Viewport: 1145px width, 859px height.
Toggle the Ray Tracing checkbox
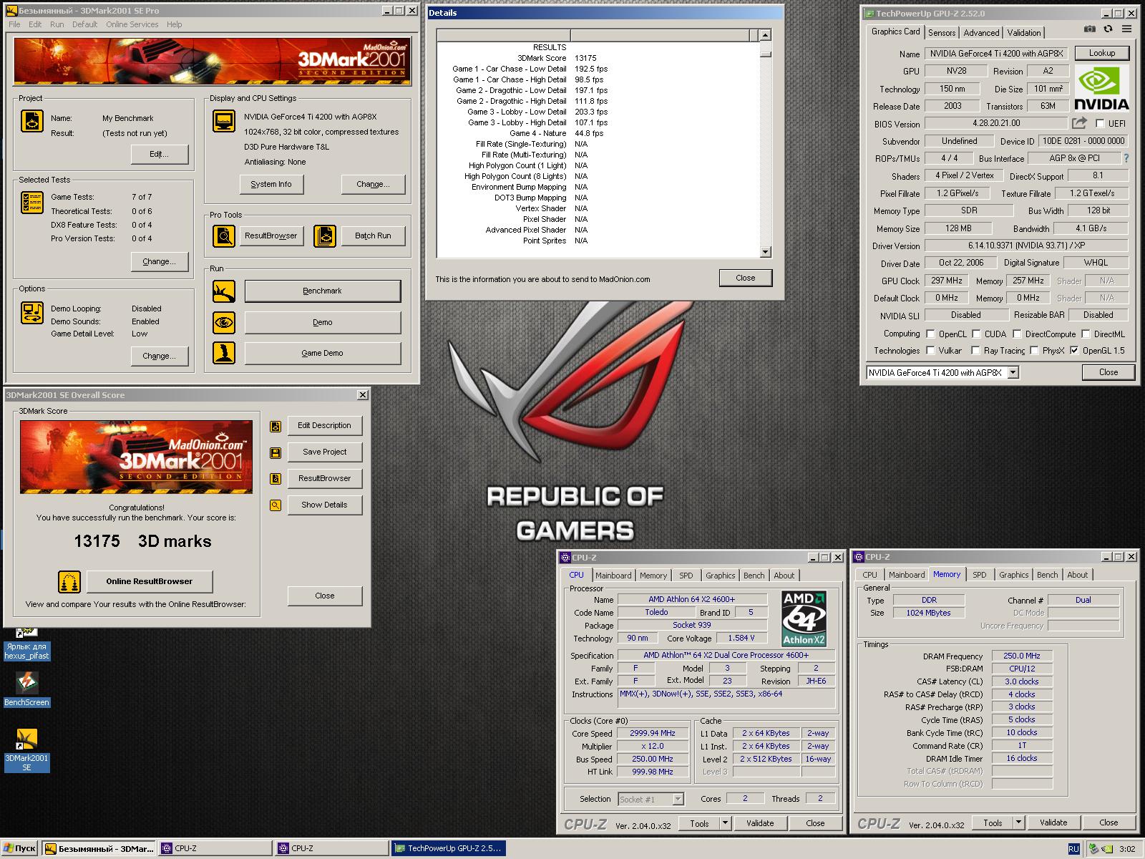(x=975, y=351)
